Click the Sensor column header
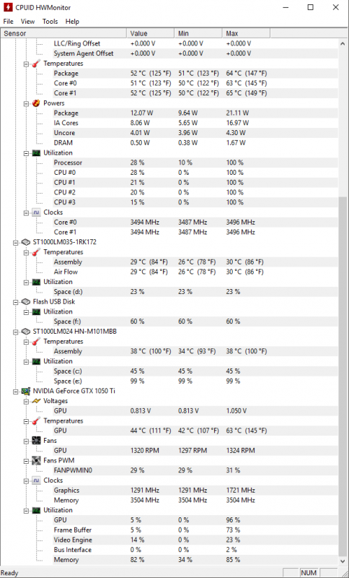Viewport: 349px width, 578px height. click(64, 33)
